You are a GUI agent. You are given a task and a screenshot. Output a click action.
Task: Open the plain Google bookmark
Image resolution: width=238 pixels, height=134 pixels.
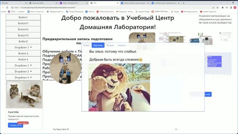175,12
